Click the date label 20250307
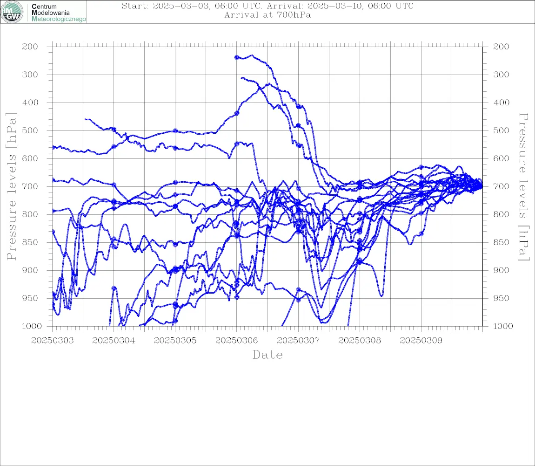This screenshot has width=535, height=466. 298,341
